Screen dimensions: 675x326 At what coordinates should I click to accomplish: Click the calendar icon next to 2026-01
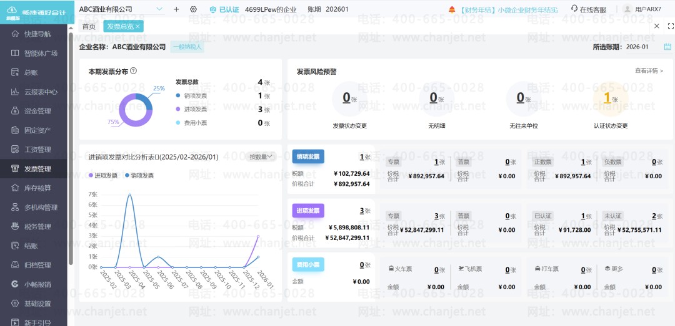tap(667, 47)
